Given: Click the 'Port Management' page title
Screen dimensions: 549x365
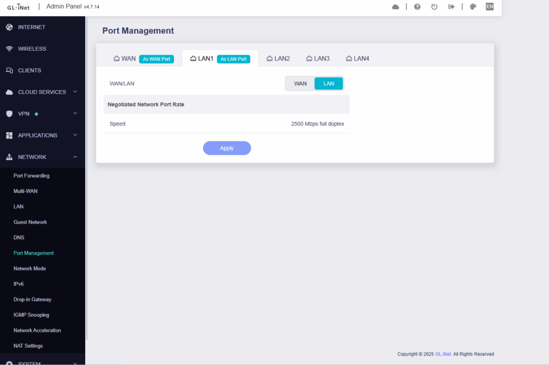Looking at the screenshot, I should click(x=138, y=31).
